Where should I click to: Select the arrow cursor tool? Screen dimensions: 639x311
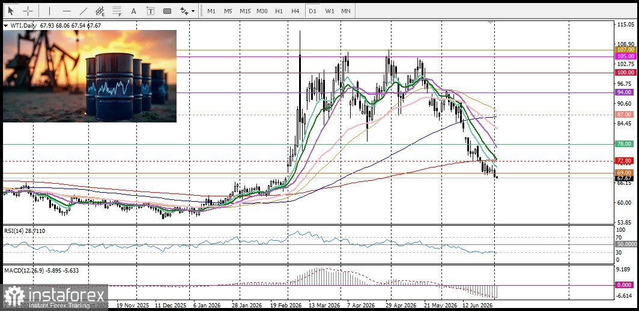(x=11, y=11)
